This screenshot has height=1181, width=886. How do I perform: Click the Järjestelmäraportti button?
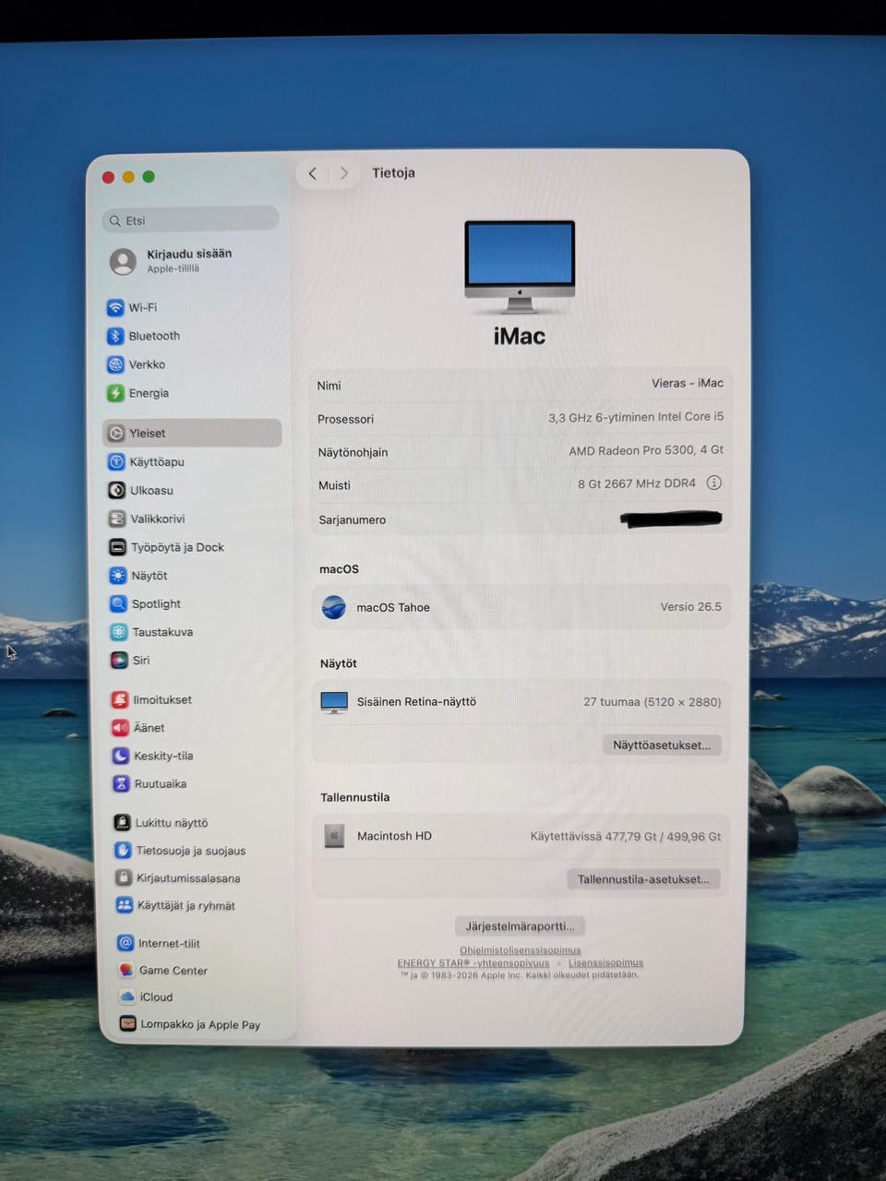[x=520, y=925]
